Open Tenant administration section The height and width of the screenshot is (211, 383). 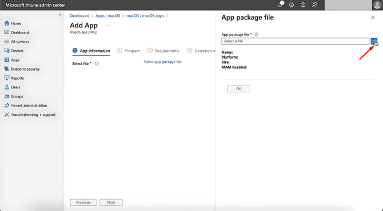click(x=29, y=105)
